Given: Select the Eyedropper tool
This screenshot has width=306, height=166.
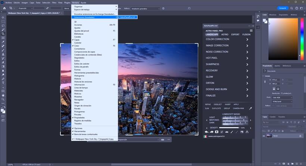Looking at the screenshot, I should point(3,42).
